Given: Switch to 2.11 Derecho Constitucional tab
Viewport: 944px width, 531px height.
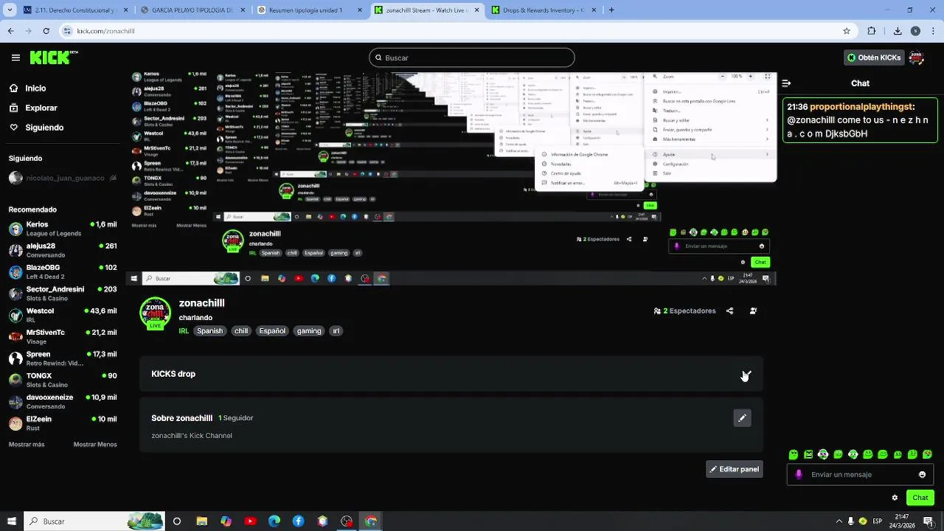Looking at the screenshot, I should [75, 10].
